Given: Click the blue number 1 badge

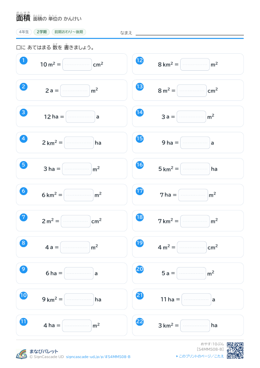Looking at the screenshot, I should pyautogui.click(x=24, y=61).
